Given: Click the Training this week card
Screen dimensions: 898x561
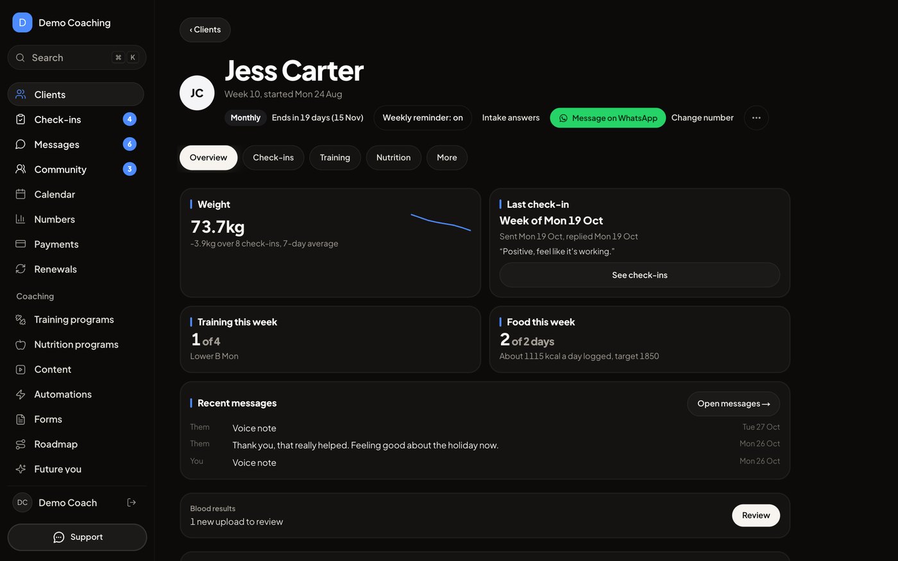Looking at the screenshot, I should coord(330,339).
